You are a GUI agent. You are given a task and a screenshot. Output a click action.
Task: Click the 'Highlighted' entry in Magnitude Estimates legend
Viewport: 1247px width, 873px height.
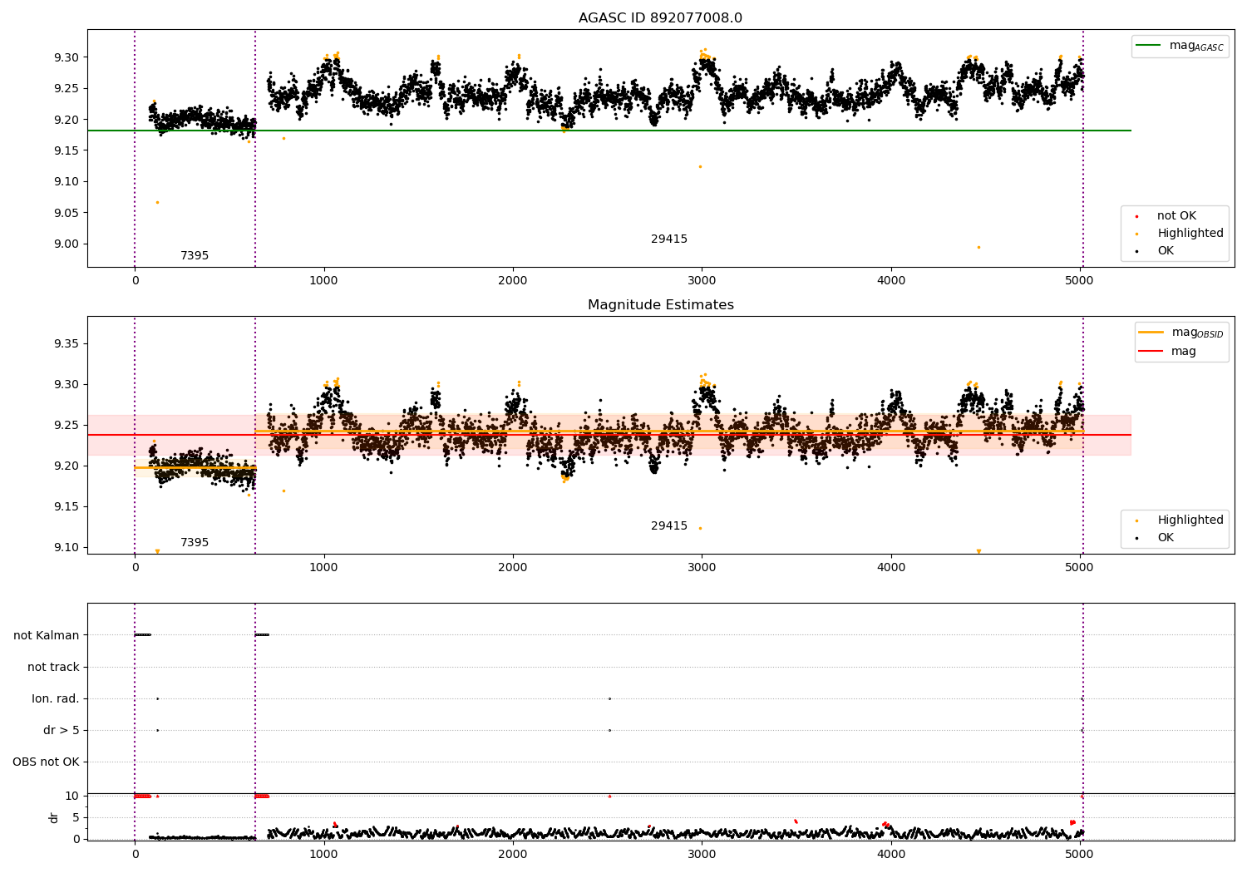1190,520
